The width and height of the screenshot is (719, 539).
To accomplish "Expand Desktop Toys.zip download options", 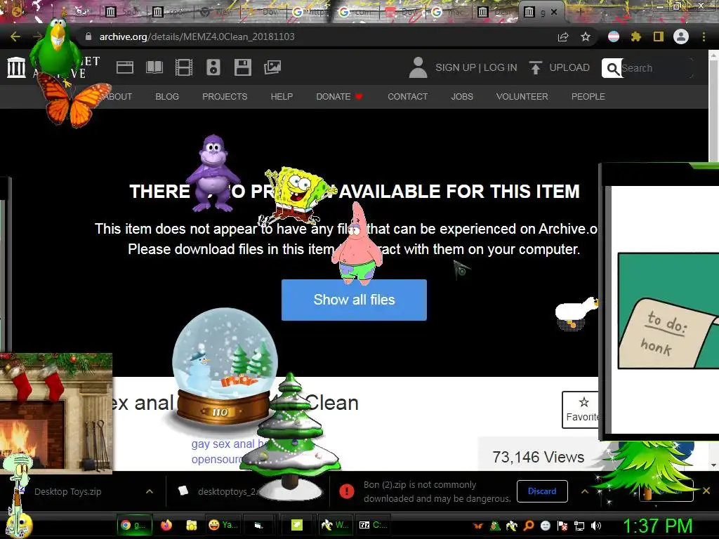I will click(x=150, y=491).
